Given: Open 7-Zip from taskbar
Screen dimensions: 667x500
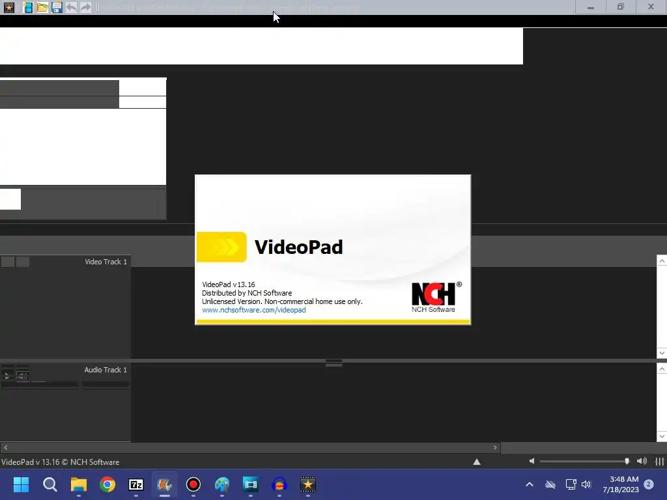Looking at the screenshot, I should [136, 484].
